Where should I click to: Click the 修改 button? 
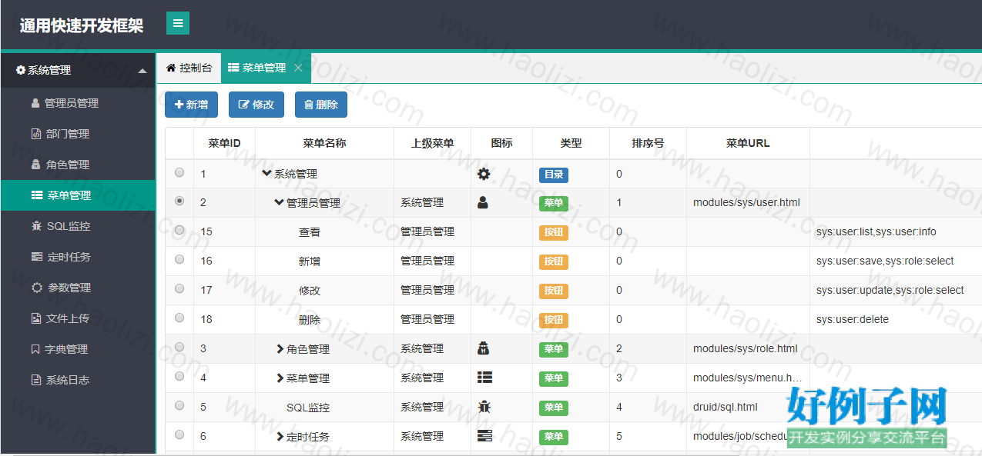[x=256, y=105]
